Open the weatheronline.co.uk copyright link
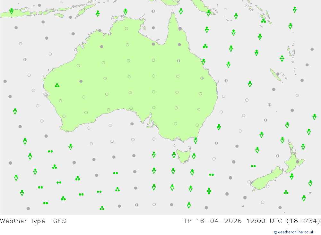This screenshot has width=321, height=235. (x=294, y=232)
